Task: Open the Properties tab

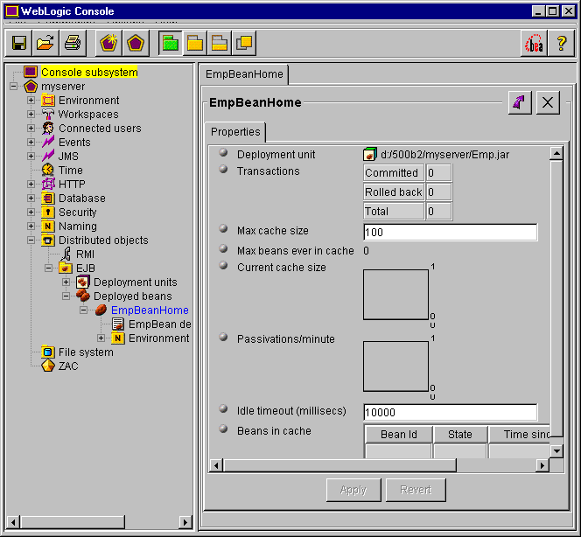Action: (235, 132)
